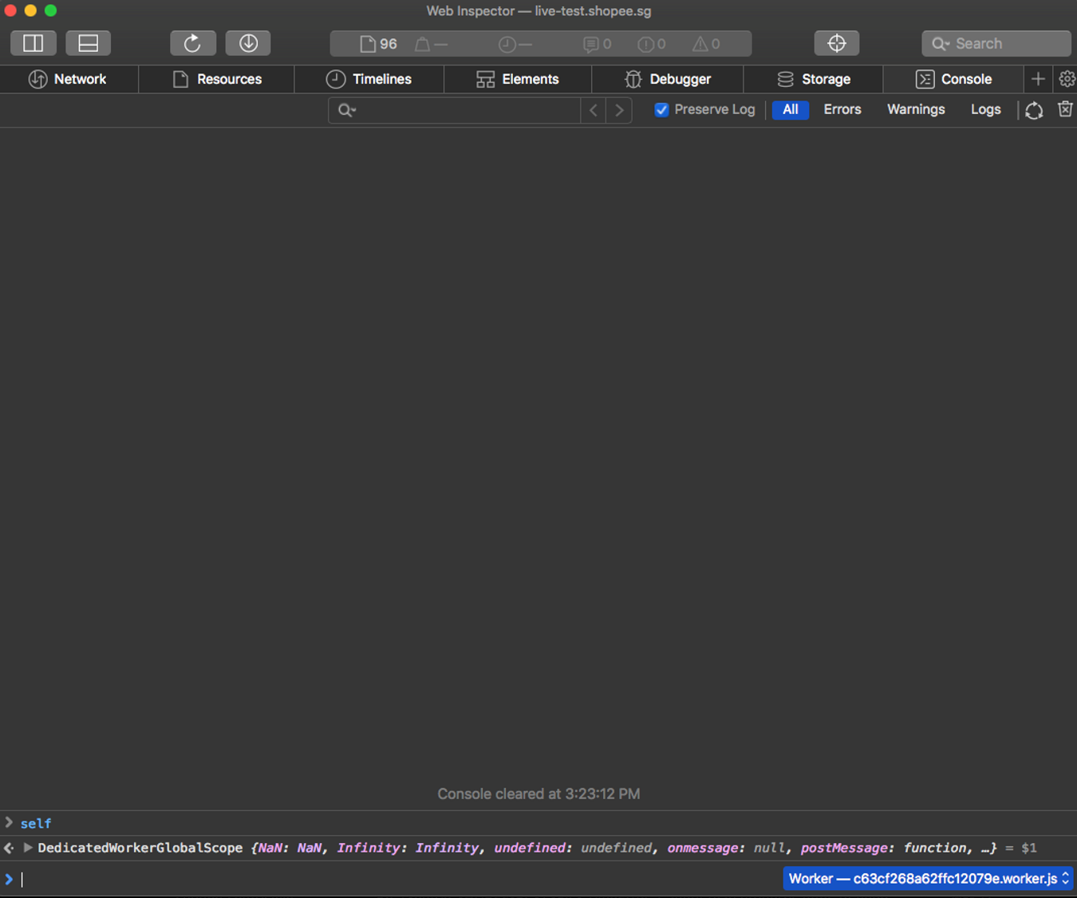Select the Warnings log filter
The height and width of the screenshot is (898, 1077).
pyautogui.click(x=915, y=109)
